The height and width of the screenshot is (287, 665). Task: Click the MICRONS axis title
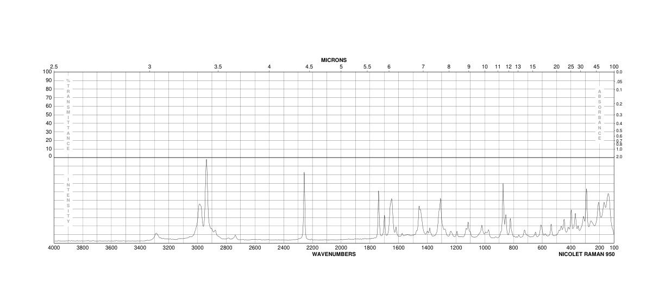(x=334, y=60)
